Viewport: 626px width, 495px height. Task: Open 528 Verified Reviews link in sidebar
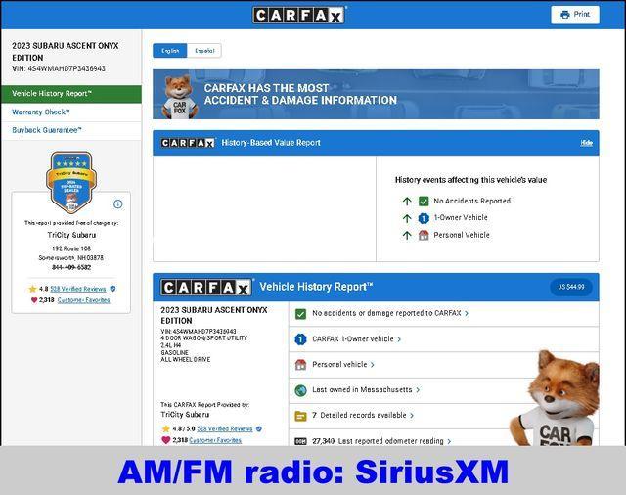[78, 289]
